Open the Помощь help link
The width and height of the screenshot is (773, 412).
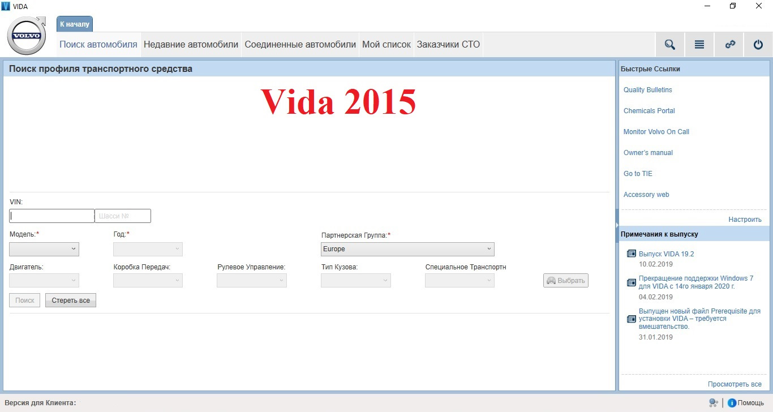coord(750,403)
